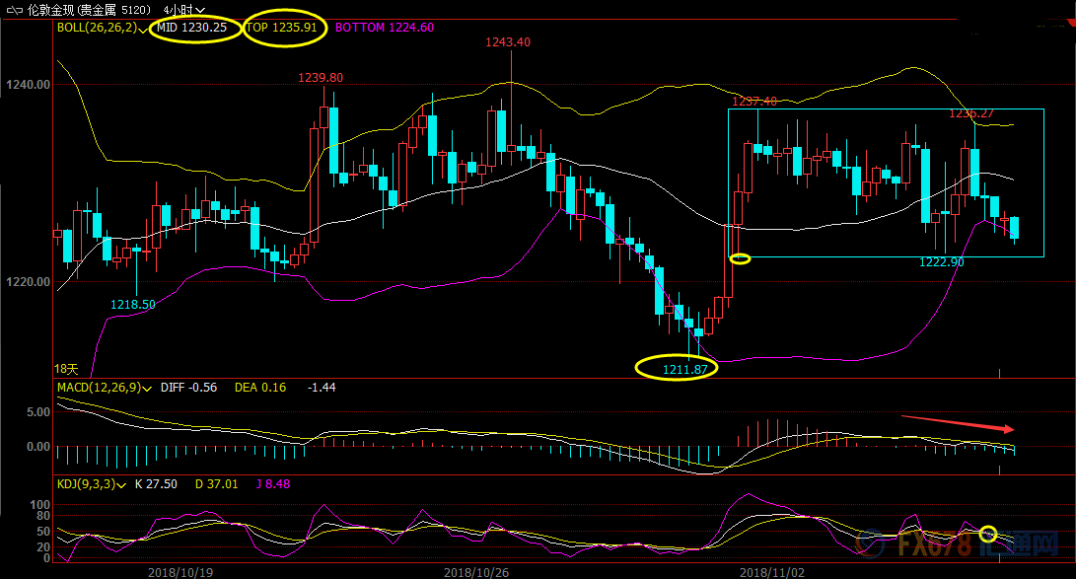Expand the BOLL(26,26,2) indicator menu
Viewport: 1076px width, 579px height.
click(144, 29)
